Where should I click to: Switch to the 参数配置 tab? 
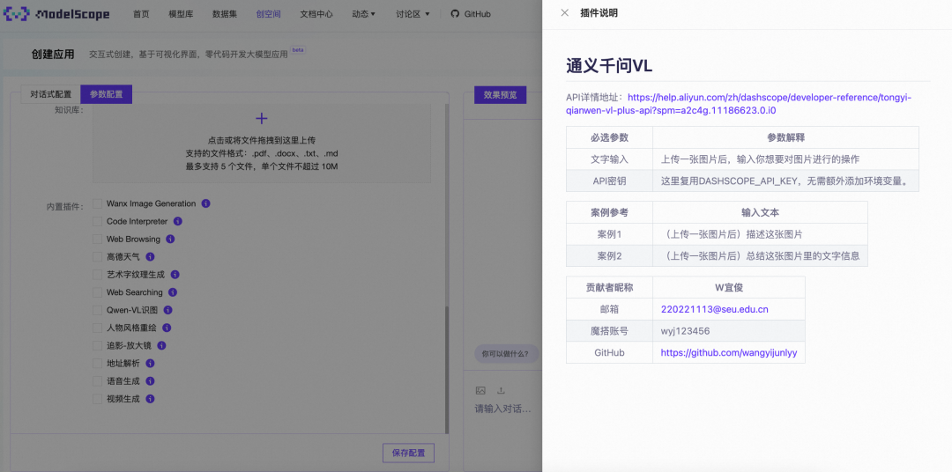coord(107,94)
